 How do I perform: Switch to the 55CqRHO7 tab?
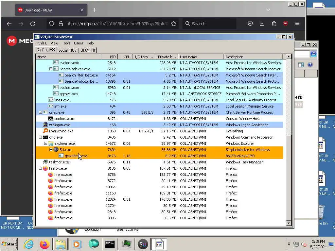pos(67,50)
